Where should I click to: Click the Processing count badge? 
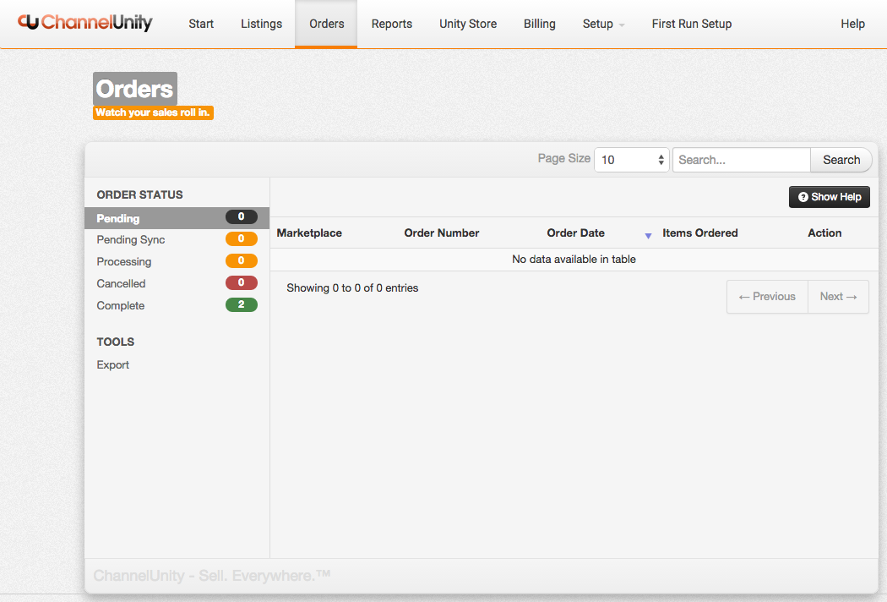point(241,261)
